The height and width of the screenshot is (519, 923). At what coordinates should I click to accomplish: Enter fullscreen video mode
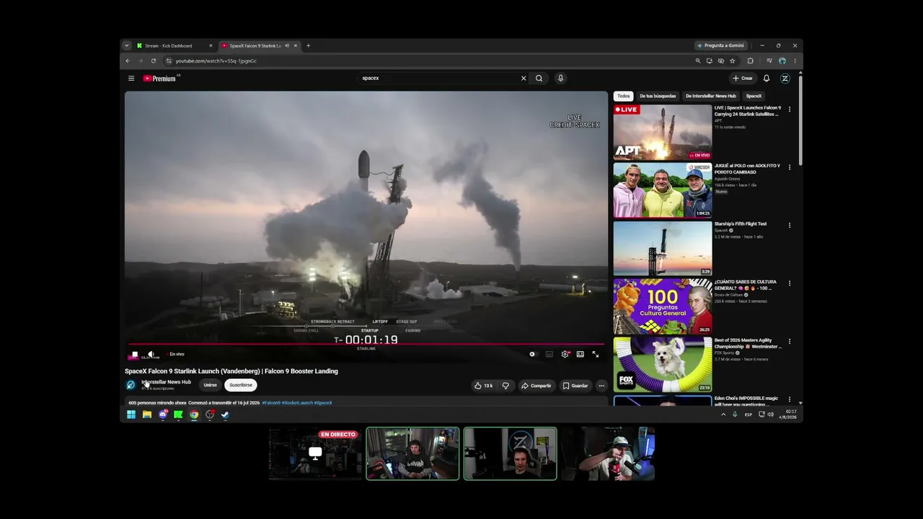click(596, 355)
